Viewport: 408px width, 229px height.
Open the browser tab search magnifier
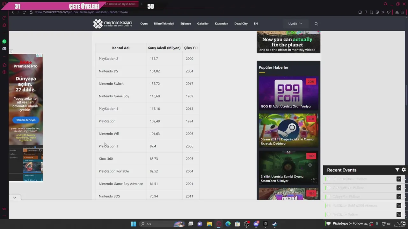coord(385,4)
